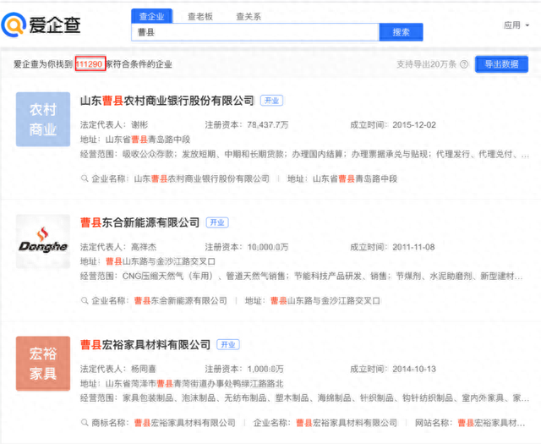Click magnifier icon beside 商标名称 row

(x=84, y=422)
